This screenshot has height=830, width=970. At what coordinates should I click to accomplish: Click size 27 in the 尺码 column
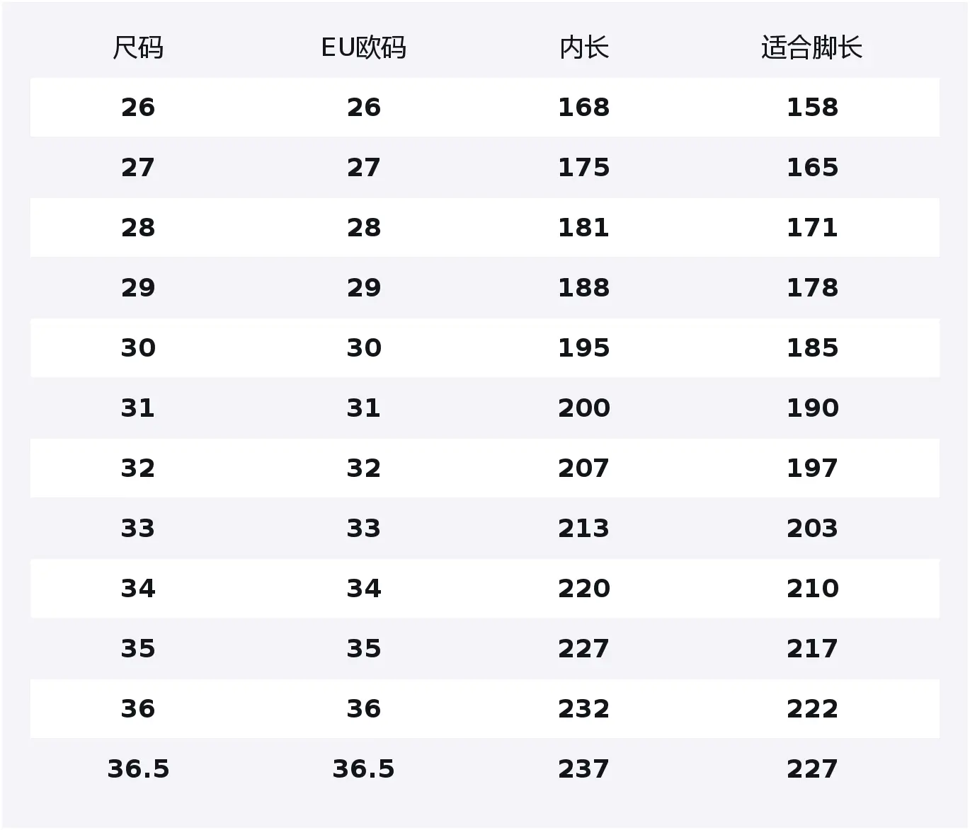coord(138,168)
